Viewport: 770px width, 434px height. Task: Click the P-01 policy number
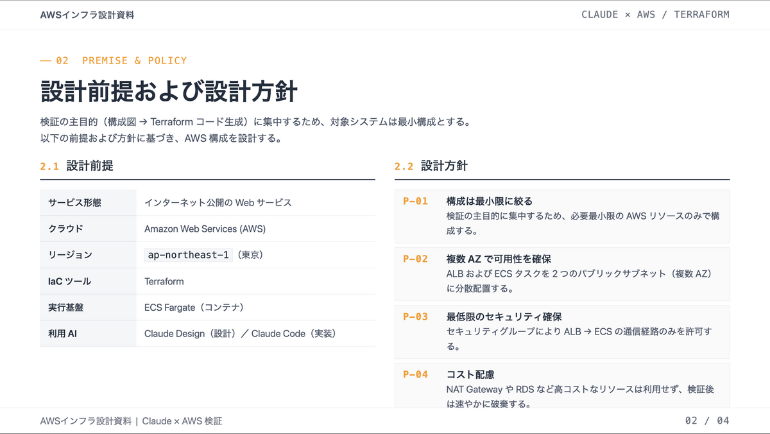[x=415, y=201]
